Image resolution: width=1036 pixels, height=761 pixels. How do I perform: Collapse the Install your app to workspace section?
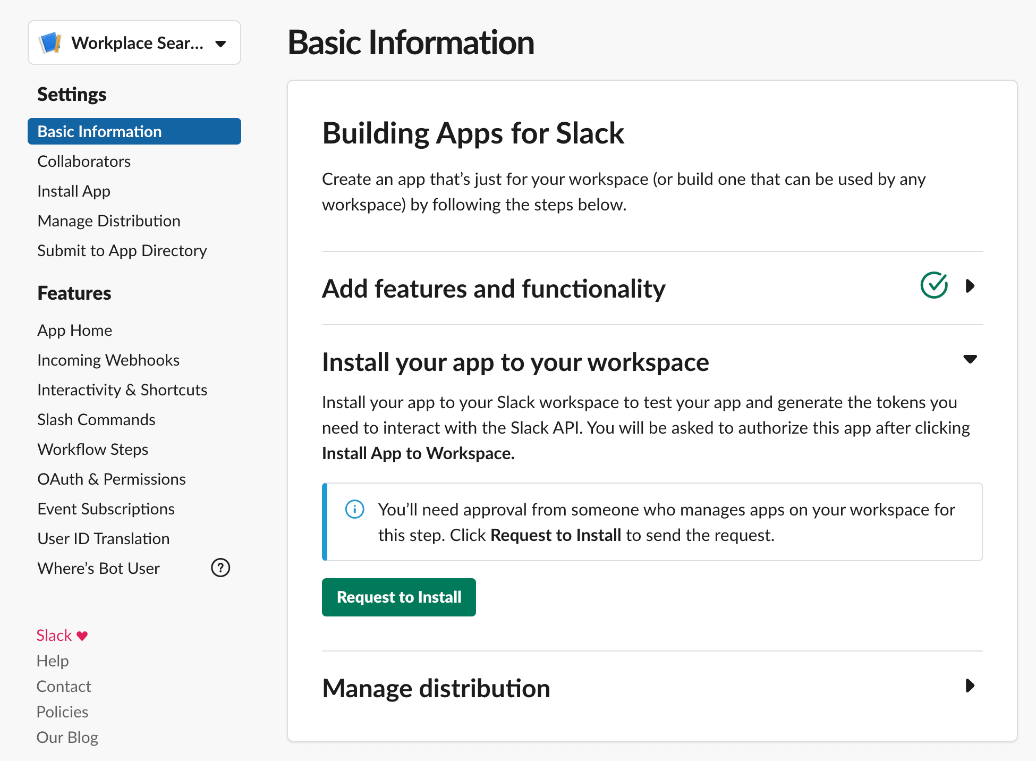pos(970,359)
